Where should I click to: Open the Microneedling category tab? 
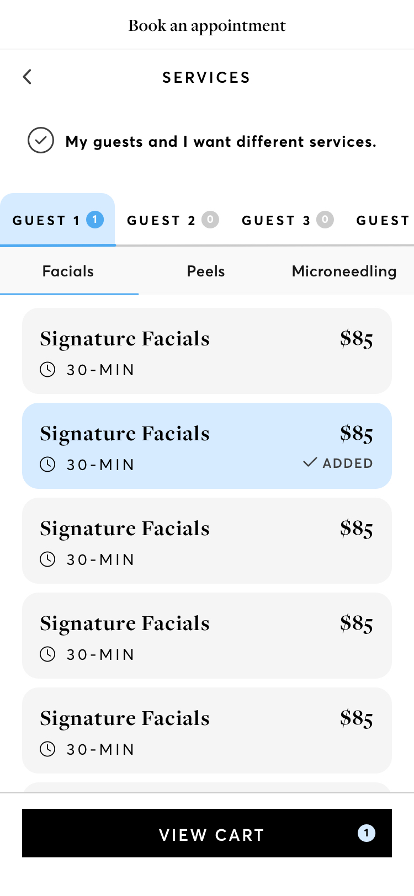[344, 271]
